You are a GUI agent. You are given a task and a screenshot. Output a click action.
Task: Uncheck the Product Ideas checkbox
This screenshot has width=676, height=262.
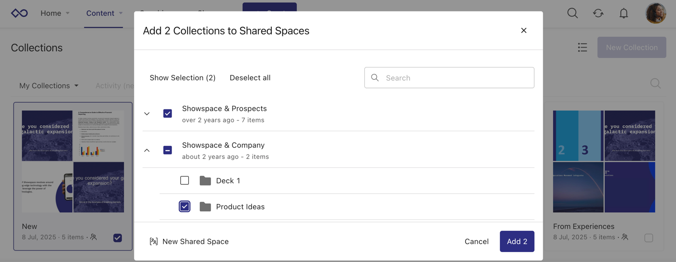[x=185, y=206]
